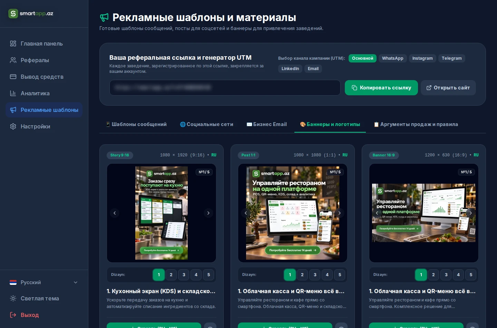The width and height of the screenshot is (497, 328).
Task: Open the Аргументы продаж и правила tab
Action: (x=416, y=124)
